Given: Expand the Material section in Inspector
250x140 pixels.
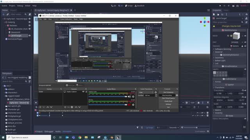Looking at the screenshot, I should tap(219, 52).
